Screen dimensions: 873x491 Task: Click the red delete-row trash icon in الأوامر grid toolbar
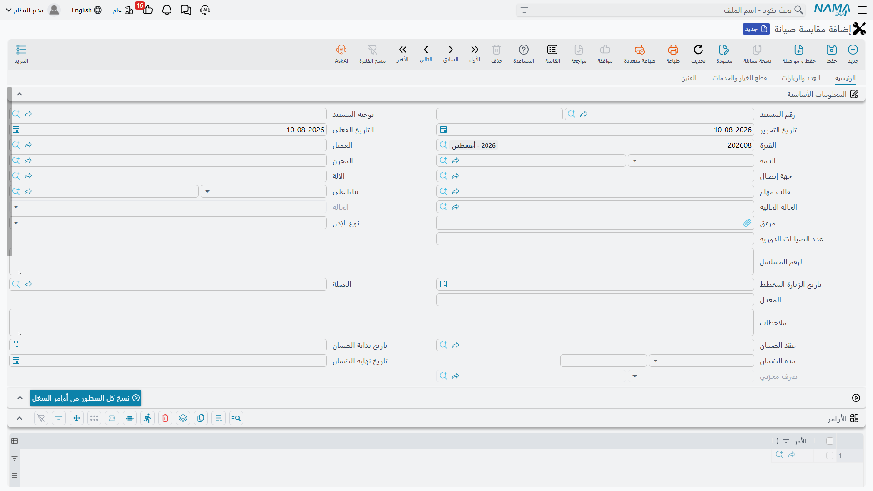click(165, 418)
